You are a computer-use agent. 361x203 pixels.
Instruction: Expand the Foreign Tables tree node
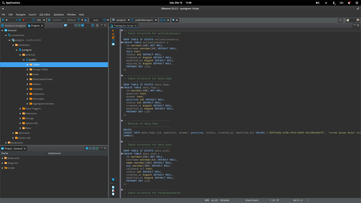pos(27,69)
